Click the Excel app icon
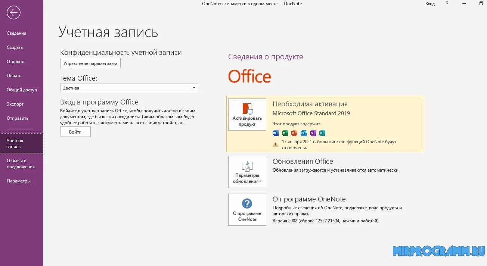Viewport: 487px width, 266px height. coord(285,133)
